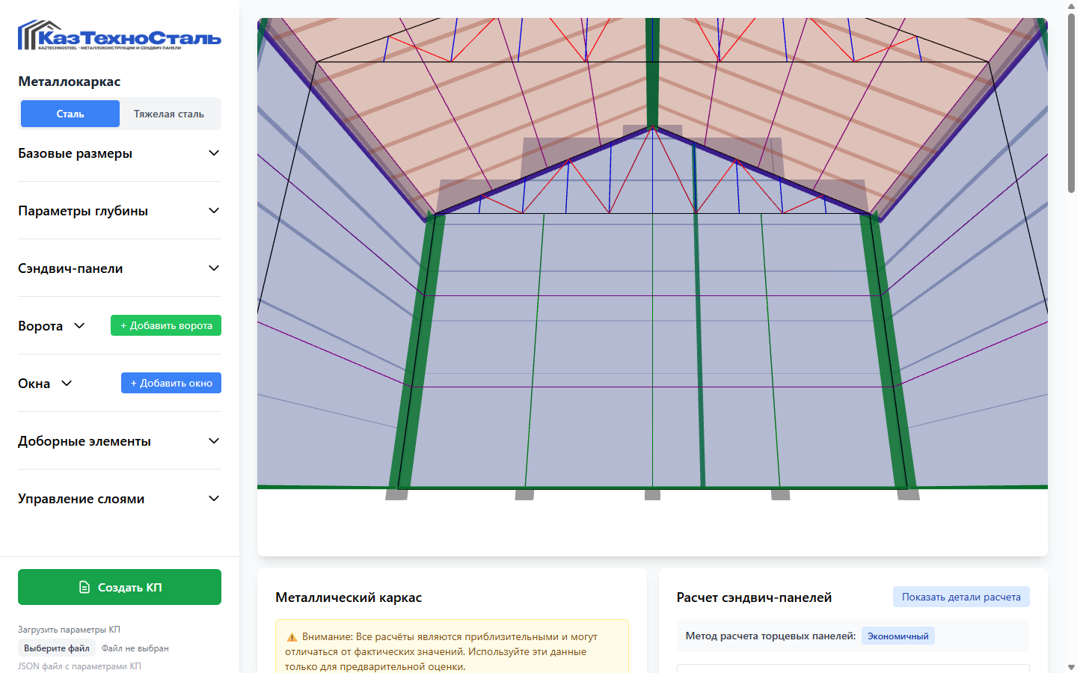1077x673 pixels.
Task: Switch to Тяжелая сталь option
Action: pos(169,114)
